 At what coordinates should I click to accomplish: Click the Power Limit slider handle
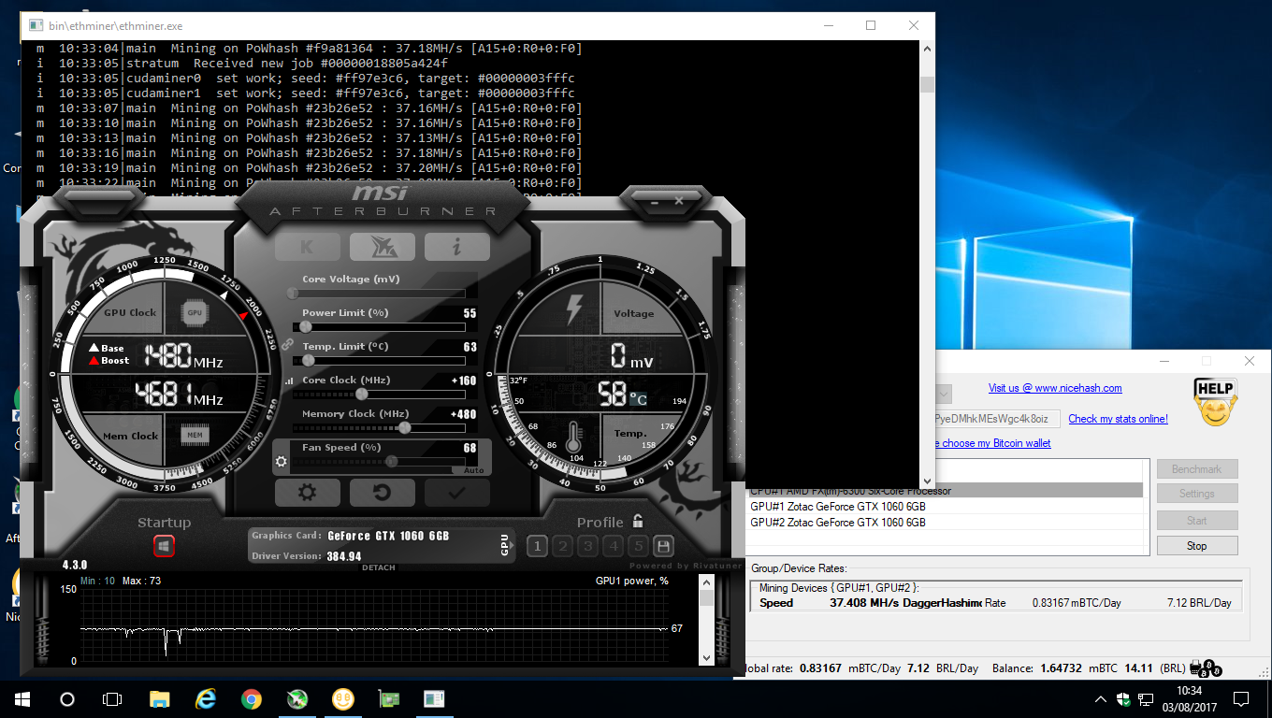pyautogui.click(x=305, y=327)
